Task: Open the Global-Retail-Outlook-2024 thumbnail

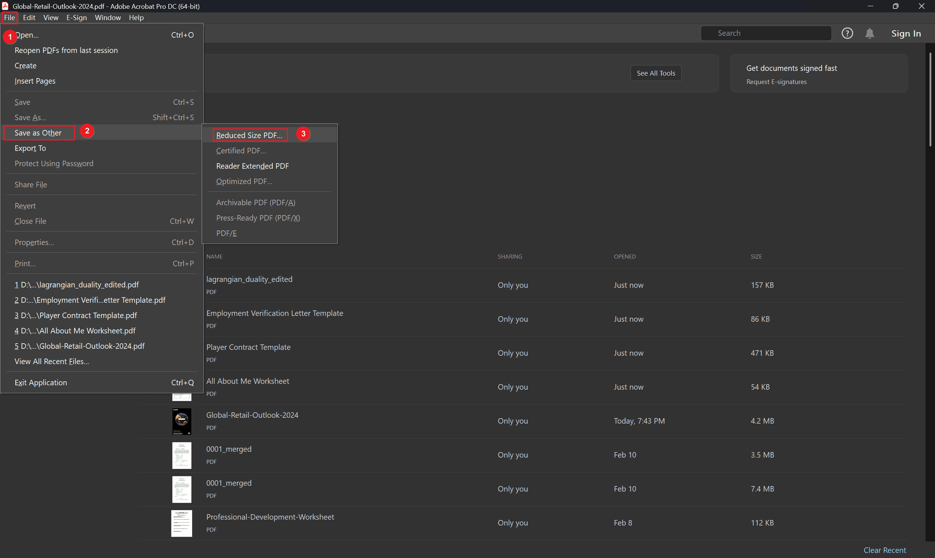Action: [x=182, y=421]
